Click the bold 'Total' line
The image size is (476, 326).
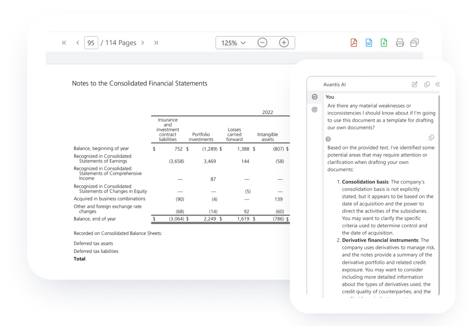80,259
